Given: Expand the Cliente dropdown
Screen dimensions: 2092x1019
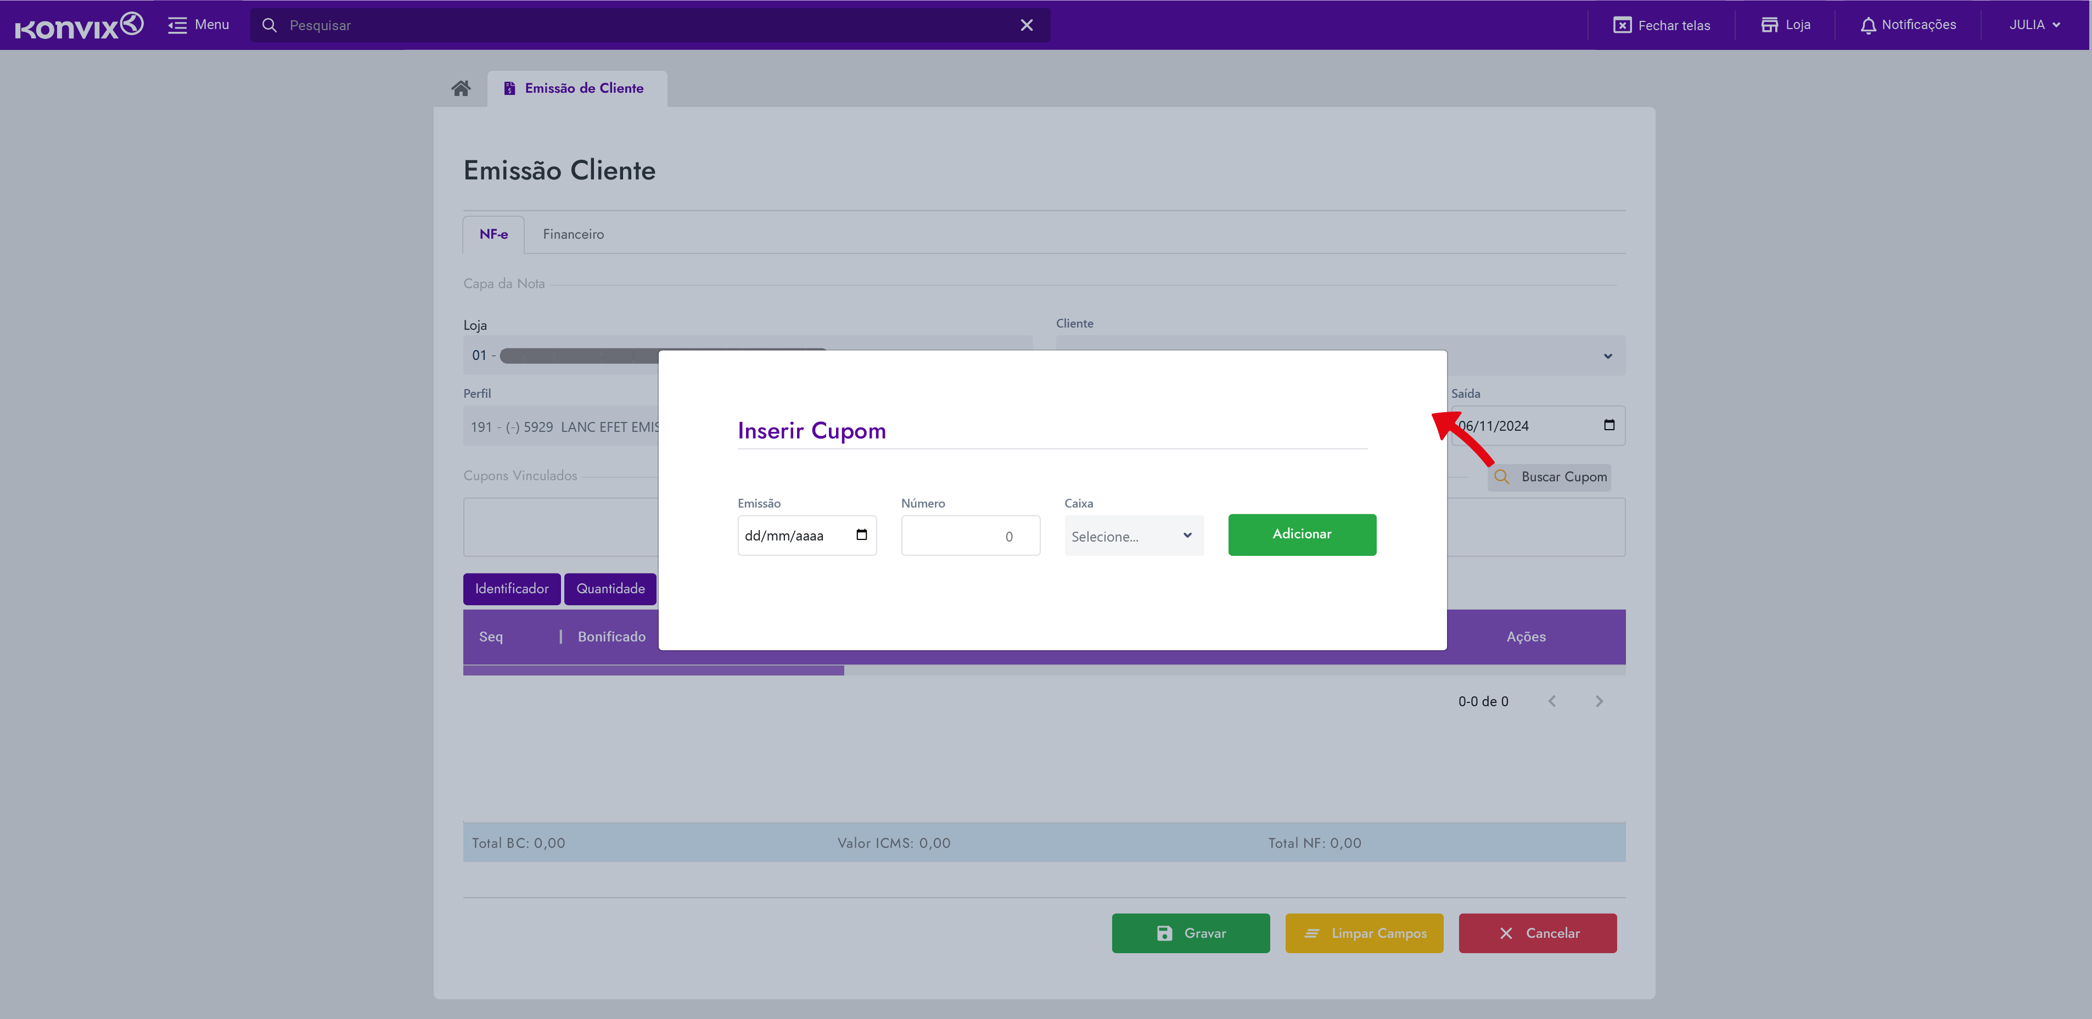Looking at the screenshot, I should pos(1607,357).
